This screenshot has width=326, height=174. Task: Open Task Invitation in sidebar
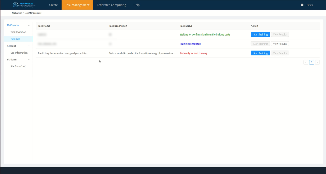click(18, 32)
